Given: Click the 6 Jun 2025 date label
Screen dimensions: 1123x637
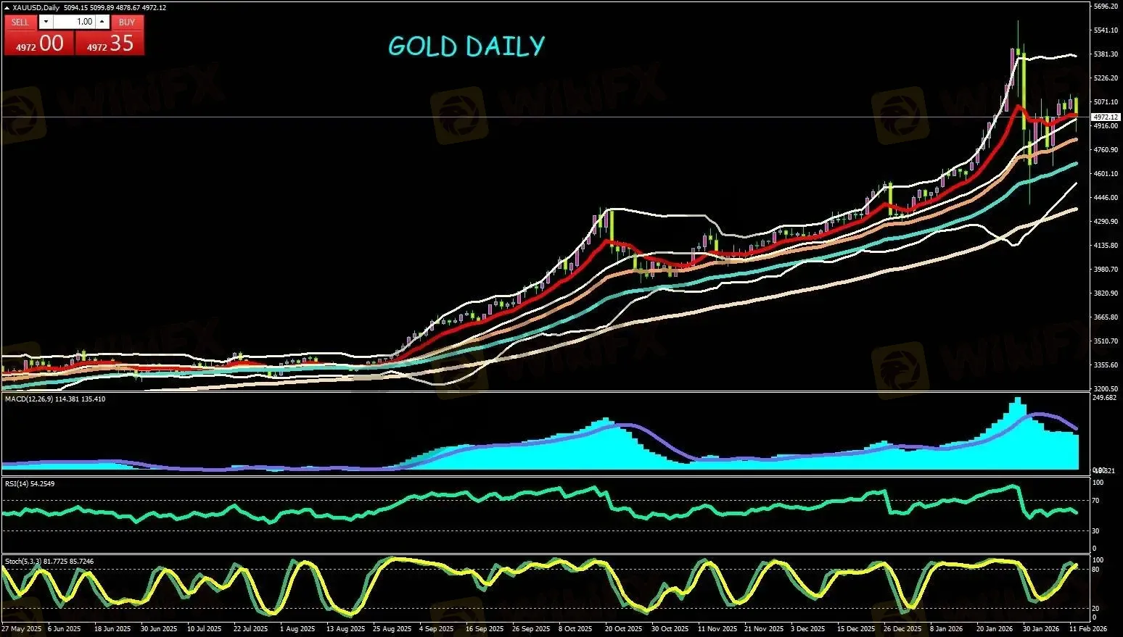Looking at the screenshot, I should click(64, 629).
